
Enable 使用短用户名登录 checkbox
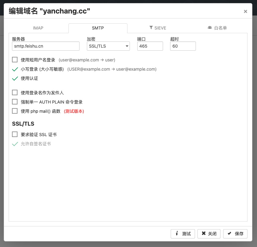click(x=15, y=60)
